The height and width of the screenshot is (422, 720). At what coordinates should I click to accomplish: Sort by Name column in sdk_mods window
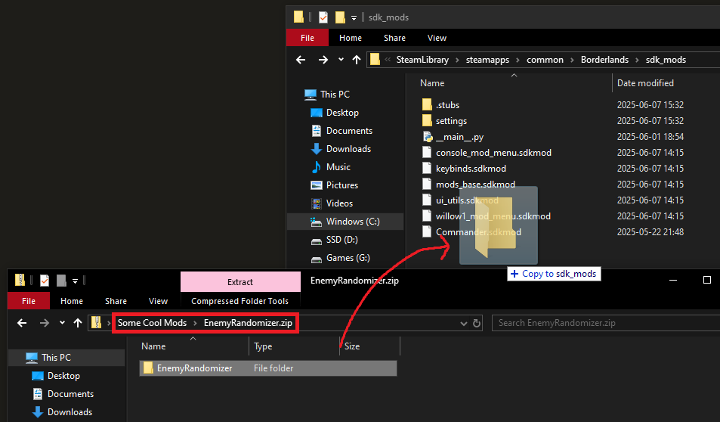tap(432, 83)
